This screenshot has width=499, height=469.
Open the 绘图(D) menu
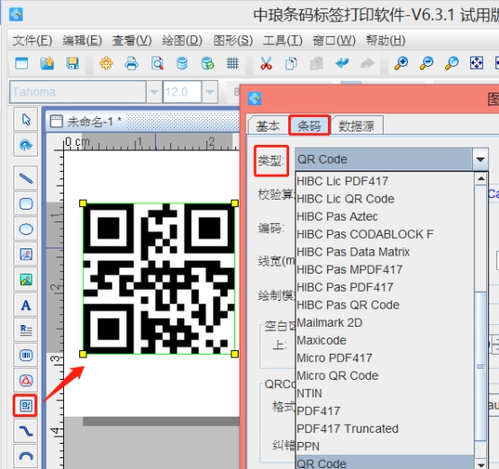click(x=182, y=41)
